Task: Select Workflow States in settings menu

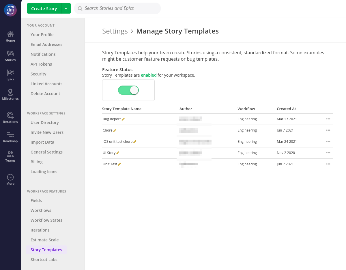Action: tap(46, 220)
